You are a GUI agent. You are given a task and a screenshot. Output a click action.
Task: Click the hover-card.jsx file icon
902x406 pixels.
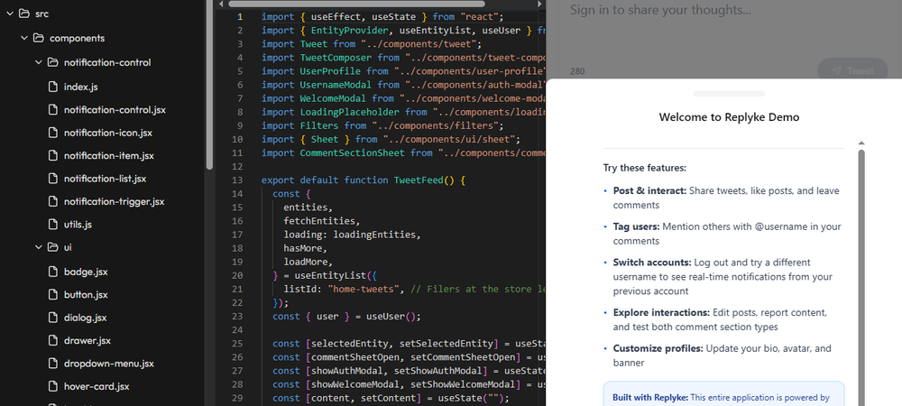(x=53, y=386)
